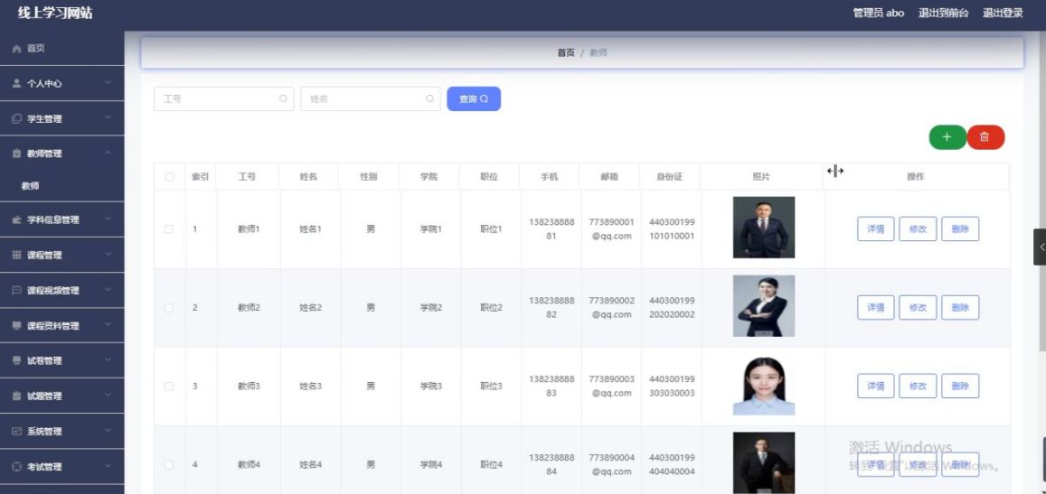Click the 试题管理 sidebar icon
This screenshot has width=1046, height=494.
tap(16, 396)
